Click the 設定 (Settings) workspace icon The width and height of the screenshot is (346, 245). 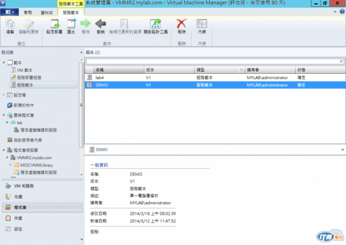(8, 229)
